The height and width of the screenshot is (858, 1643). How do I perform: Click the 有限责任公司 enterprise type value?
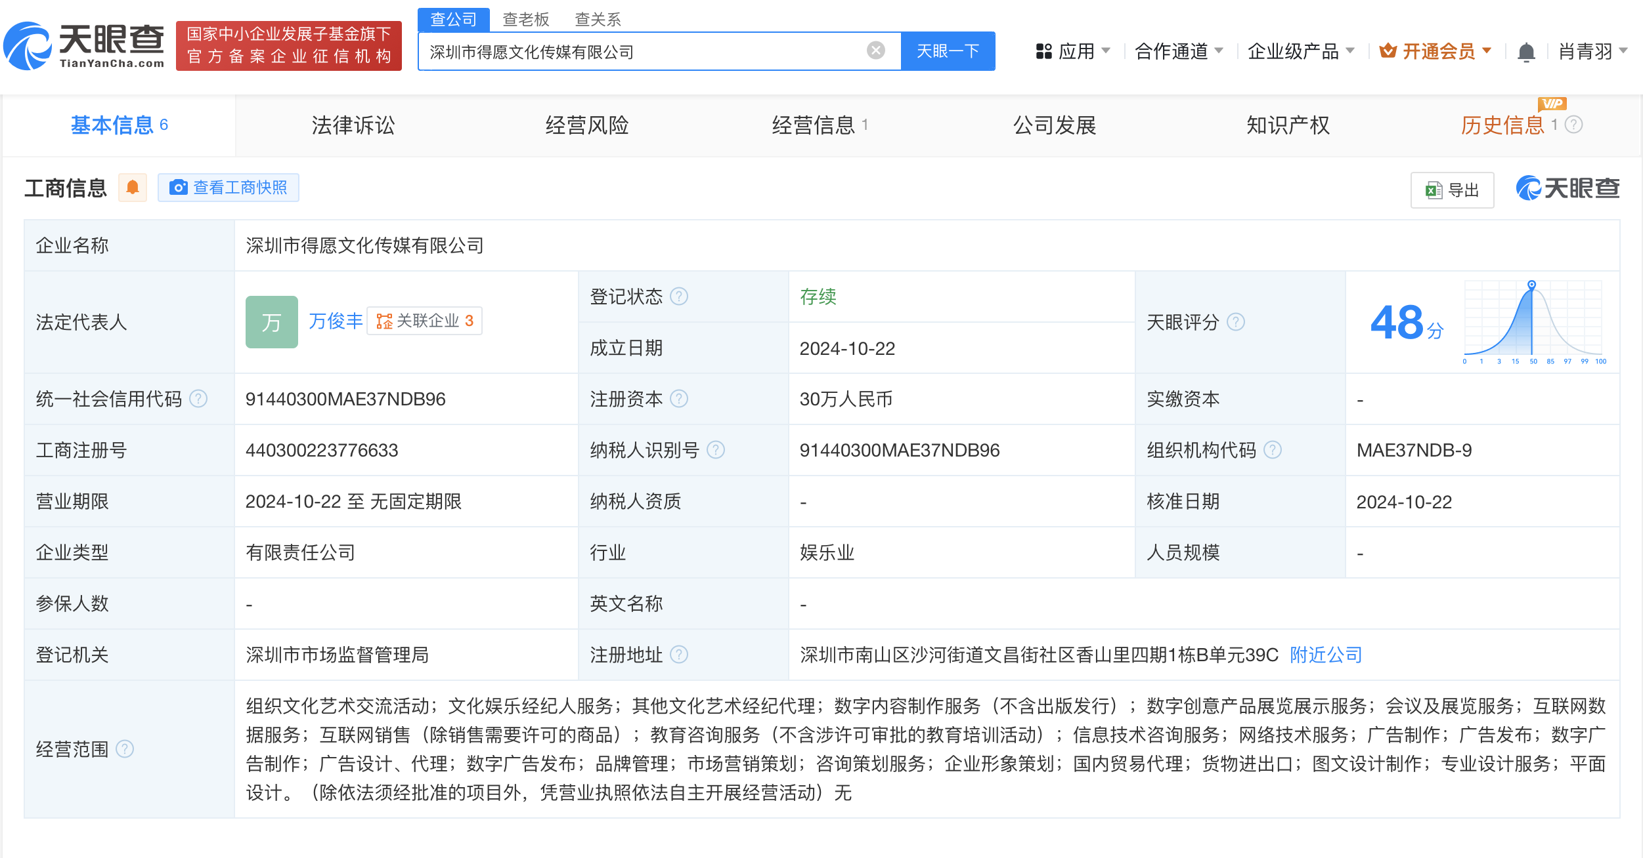(300, 552)
